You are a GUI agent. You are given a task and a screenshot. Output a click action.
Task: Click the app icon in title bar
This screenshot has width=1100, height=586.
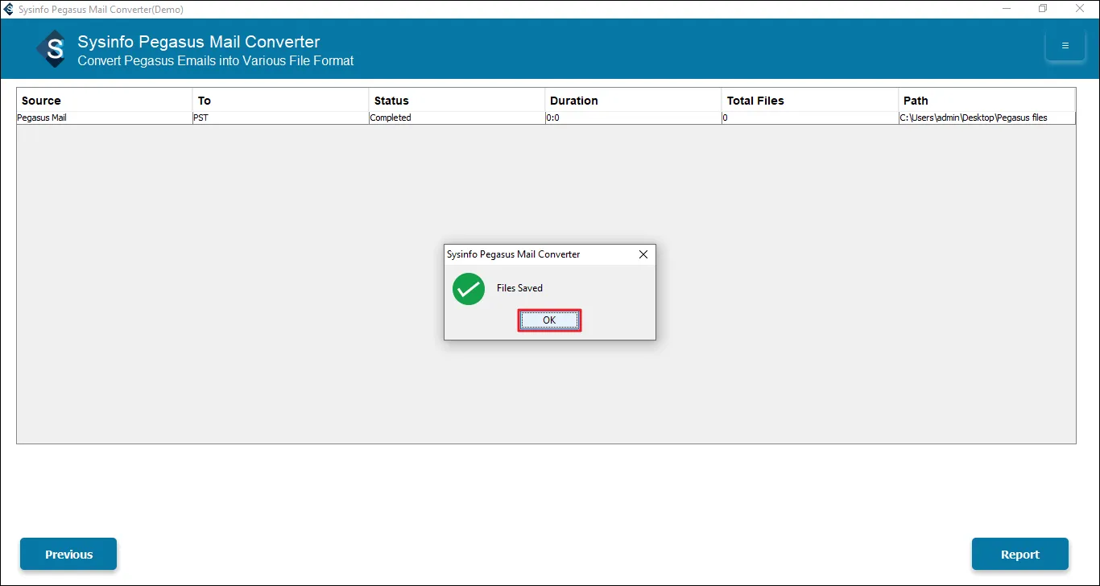tap(9, 10)
